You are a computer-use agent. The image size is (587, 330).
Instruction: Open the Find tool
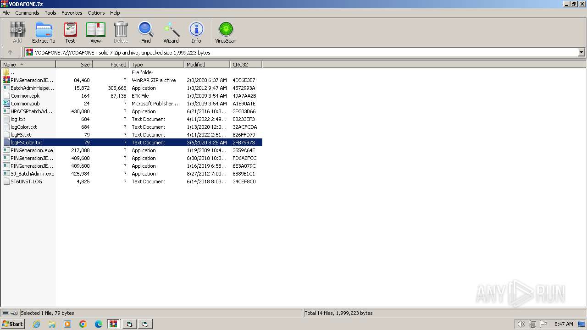click(x=146, y=33)
